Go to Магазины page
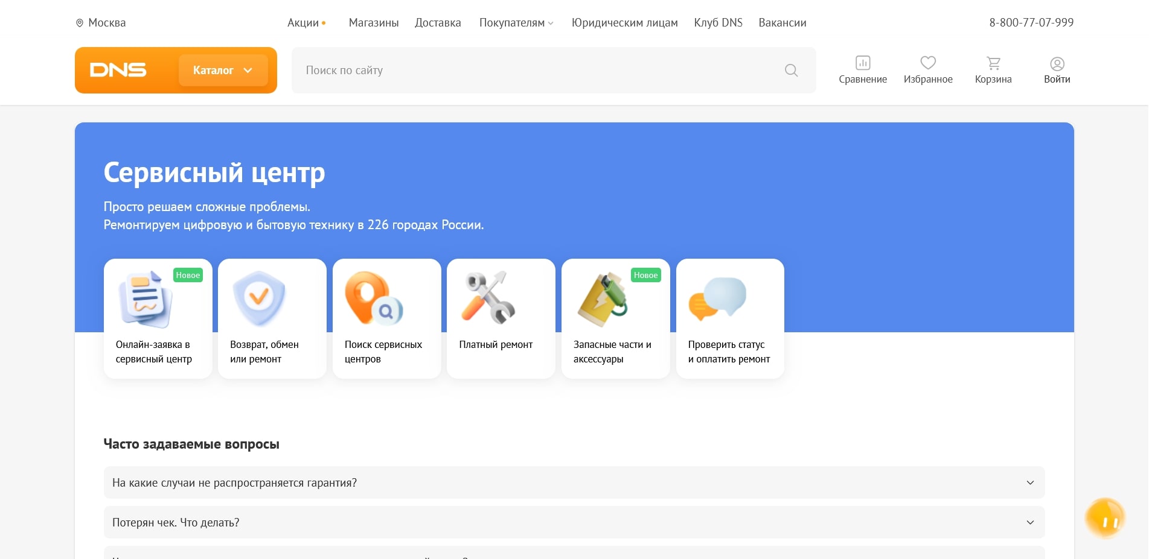This screenshot has width=1149, height=559. coord(373,23)
